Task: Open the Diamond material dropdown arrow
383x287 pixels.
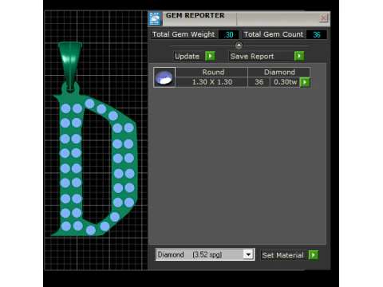Action: [248, 254]
